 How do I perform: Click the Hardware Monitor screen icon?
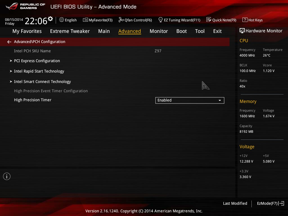(x=242, y=31)
